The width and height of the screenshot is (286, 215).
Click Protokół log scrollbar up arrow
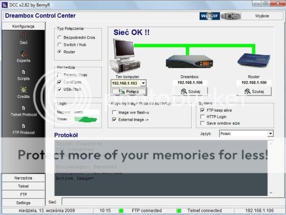271,144
